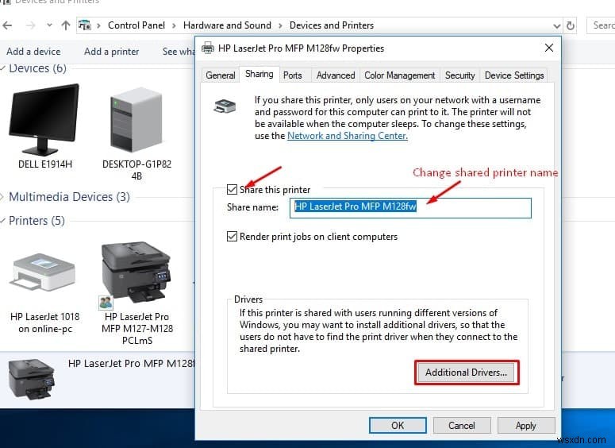Screen dimensions: 615x448
Task: Collapse the Printers (5) group
Action: pos(2,221)
